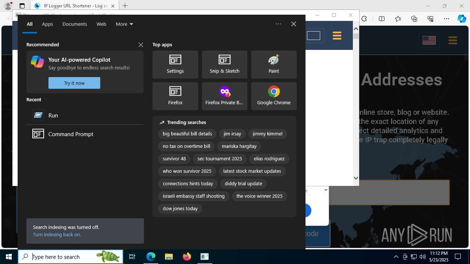Open Firefox Private Browsing tile
Image resolution: width=470 pixels, height=264 pixels.
pyautogui.click(x=224, y=96)
